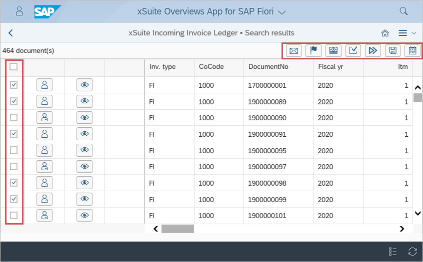This screenshot has width=423, height=262.
Task: Click the calendar toolbar button
Action: click(412, 50)
